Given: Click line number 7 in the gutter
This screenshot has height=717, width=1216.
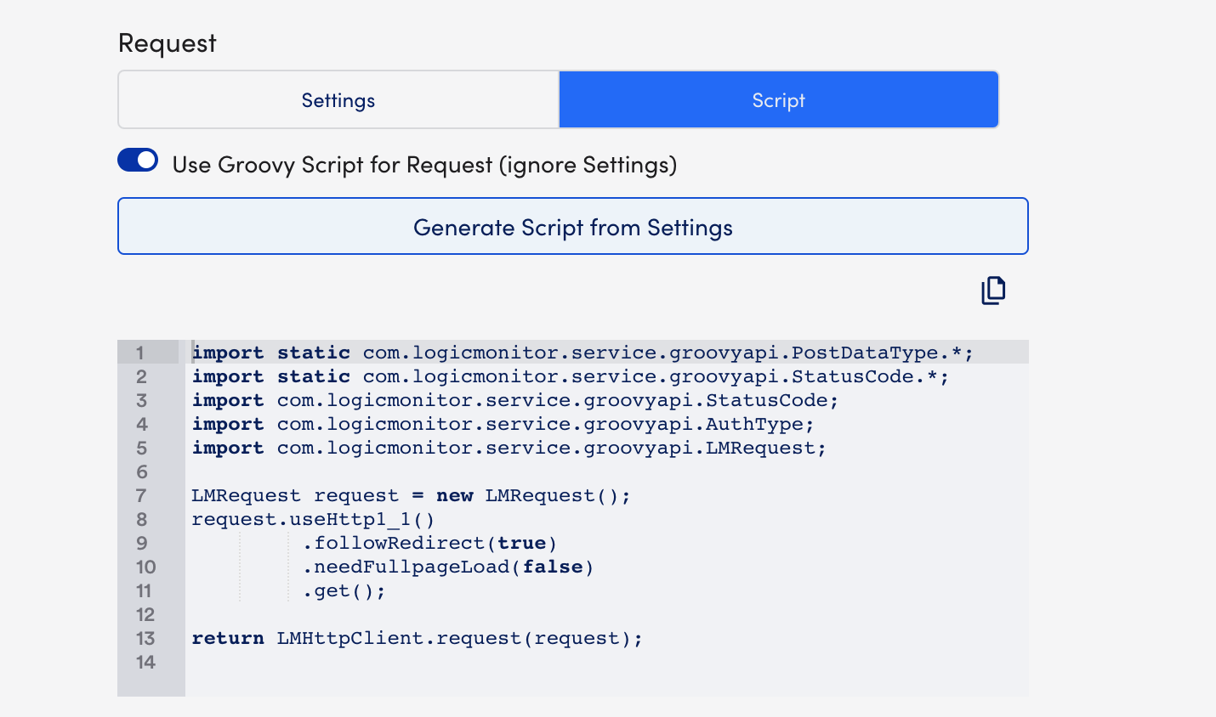Looking at the screenshot, I should coord(141,495).
